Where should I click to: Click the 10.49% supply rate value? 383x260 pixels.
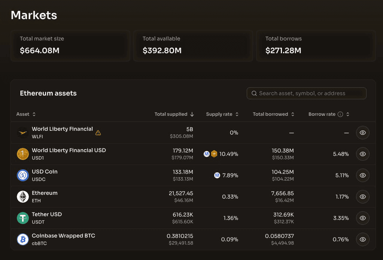click(x=229, y=154)
